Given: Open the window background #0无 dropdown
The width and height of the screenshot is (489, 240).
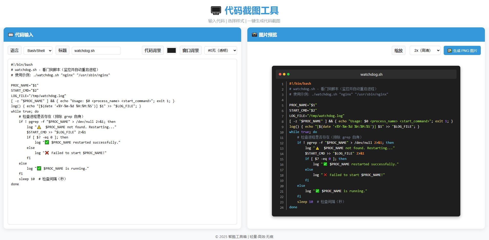Looking at the screenshot, I should click(221, 51).
